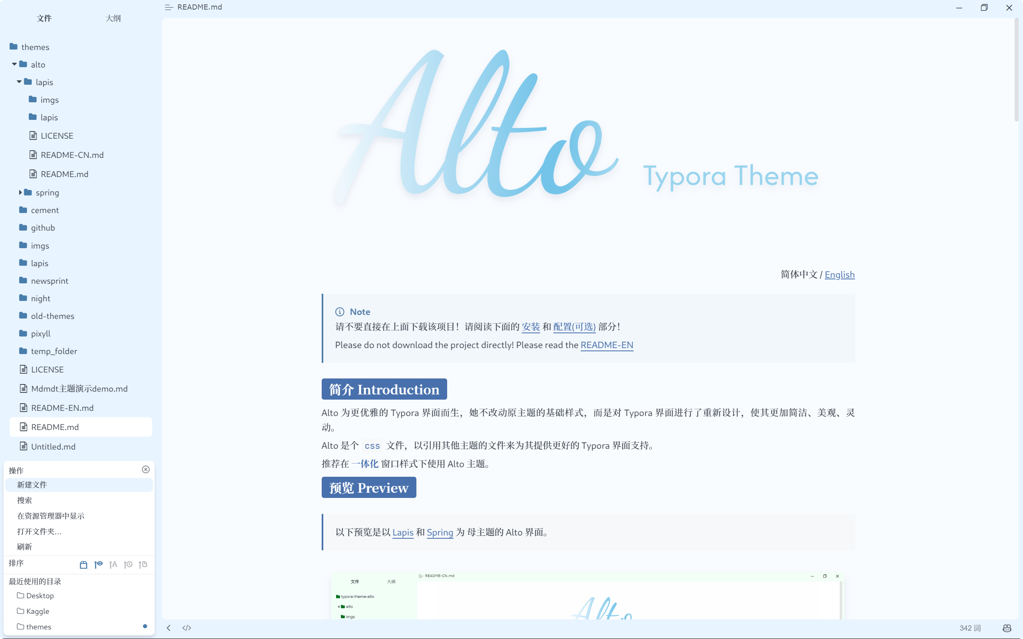Expand the spring folder
The height and width of the screenshot is (639, 1023).
pyautogui.click(x=20, y=192)
